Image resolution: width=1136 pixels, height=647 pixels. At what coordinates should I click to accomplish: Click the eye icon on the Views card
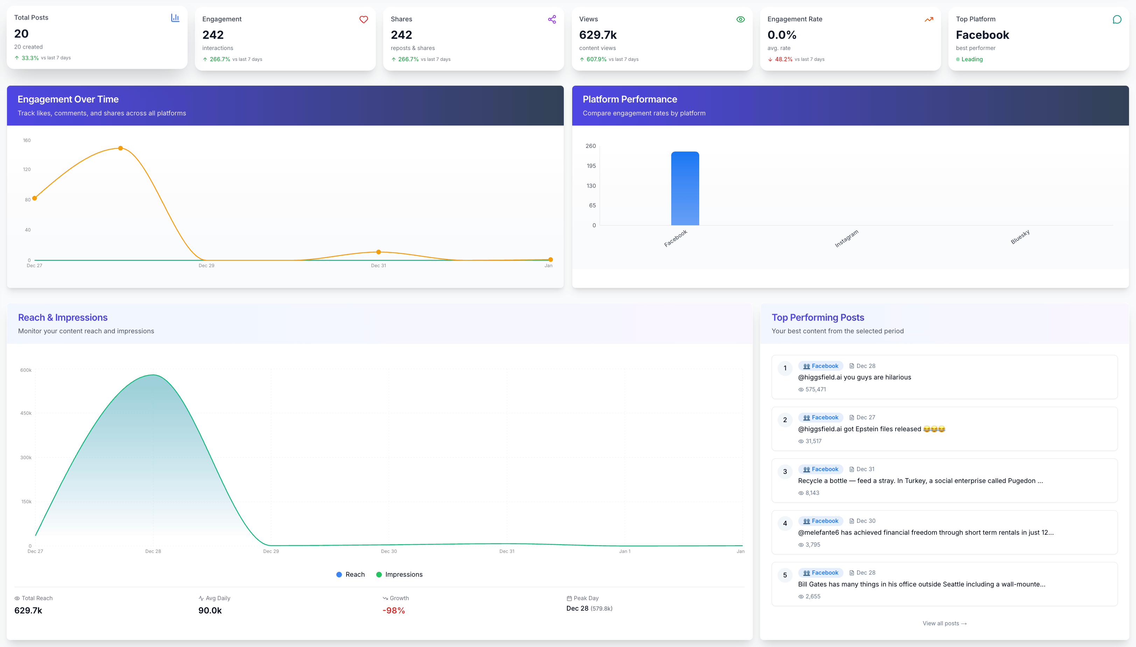(740, 19)
